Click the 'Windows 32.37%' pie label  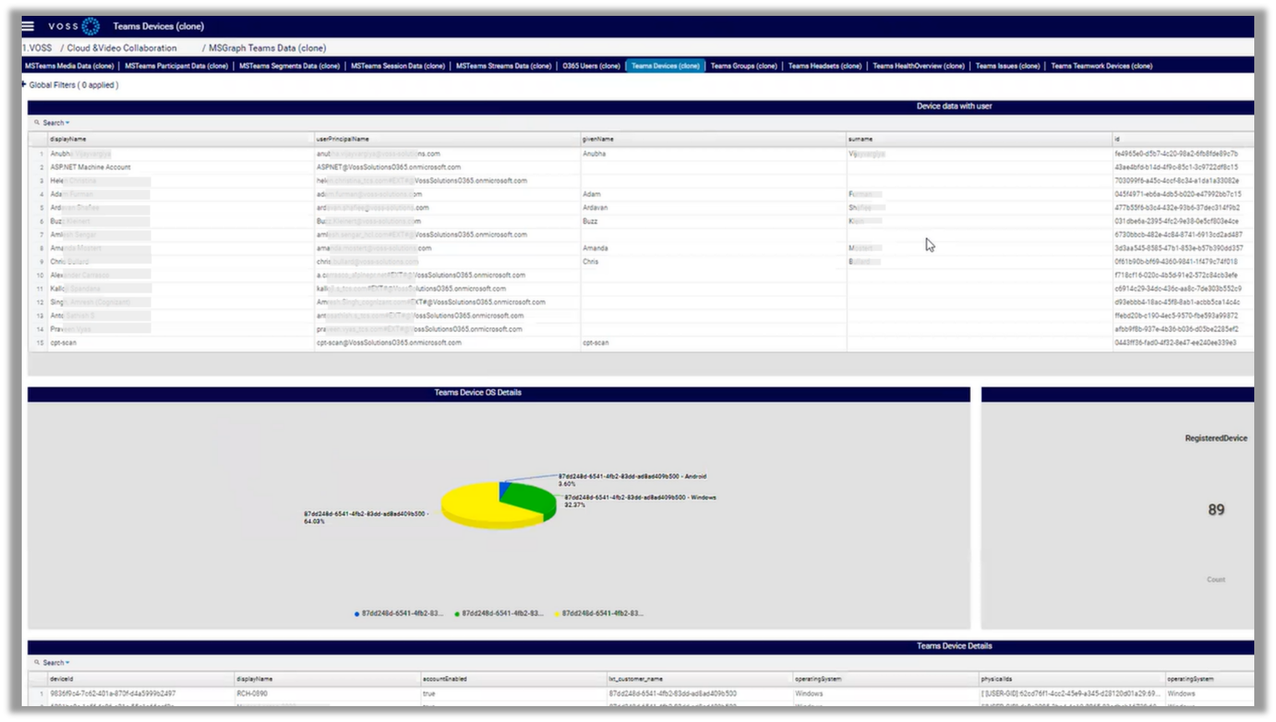point(640,501)
